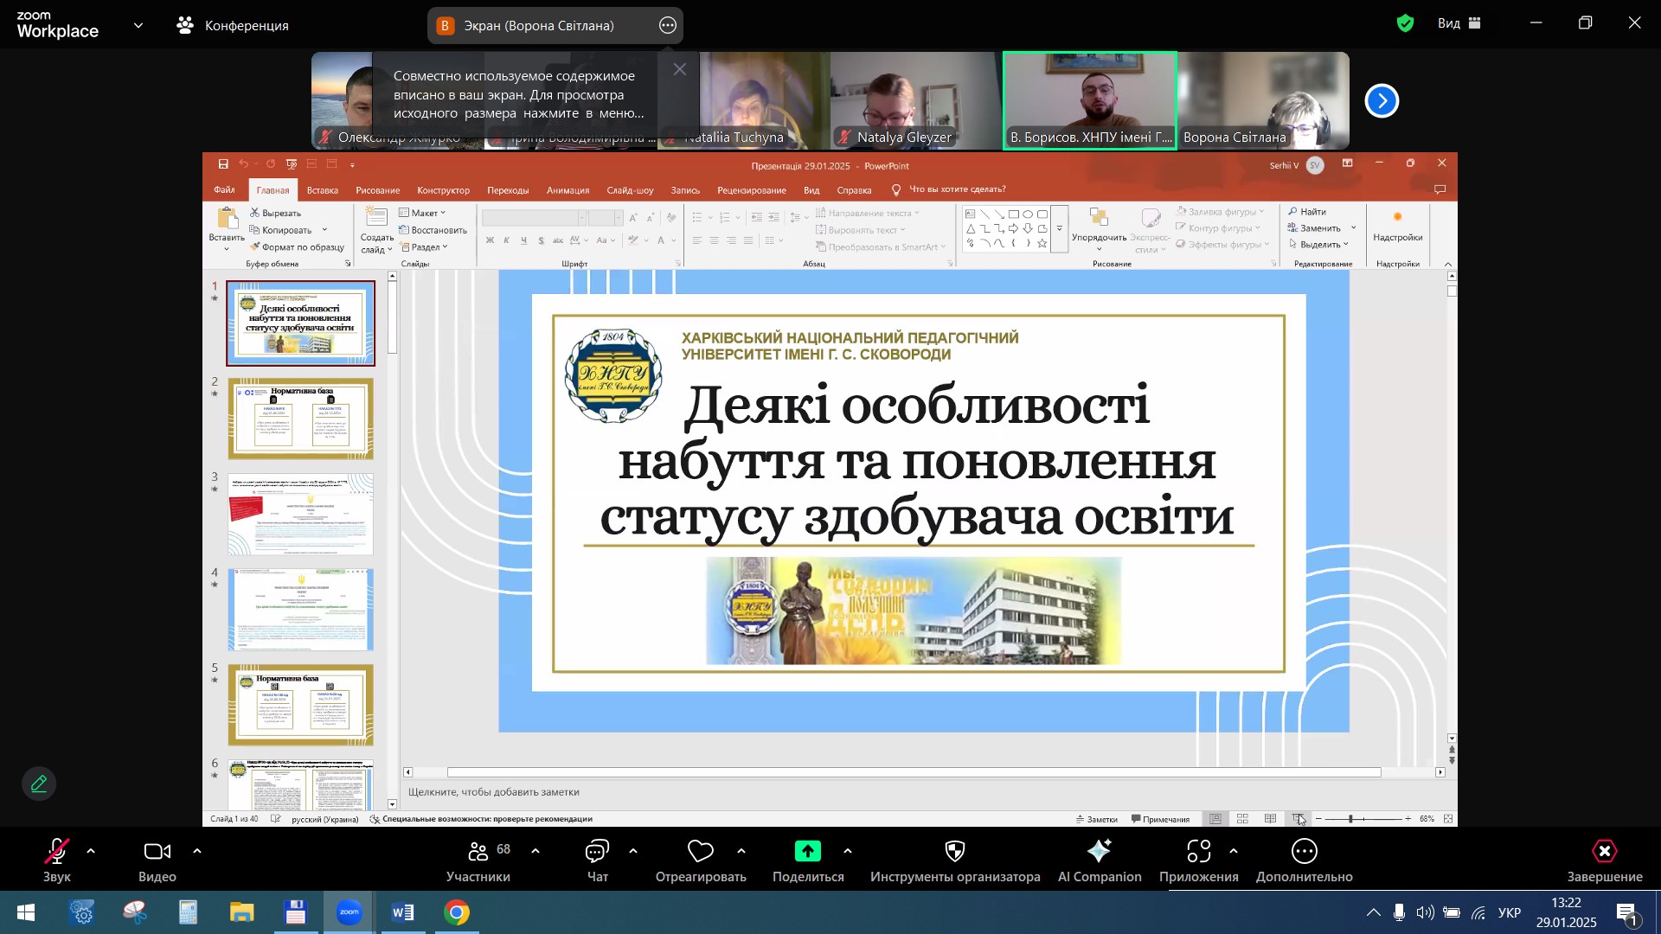
Task: Click the УКР language indicator in taskbar
Action: (x=1510, y=913)
